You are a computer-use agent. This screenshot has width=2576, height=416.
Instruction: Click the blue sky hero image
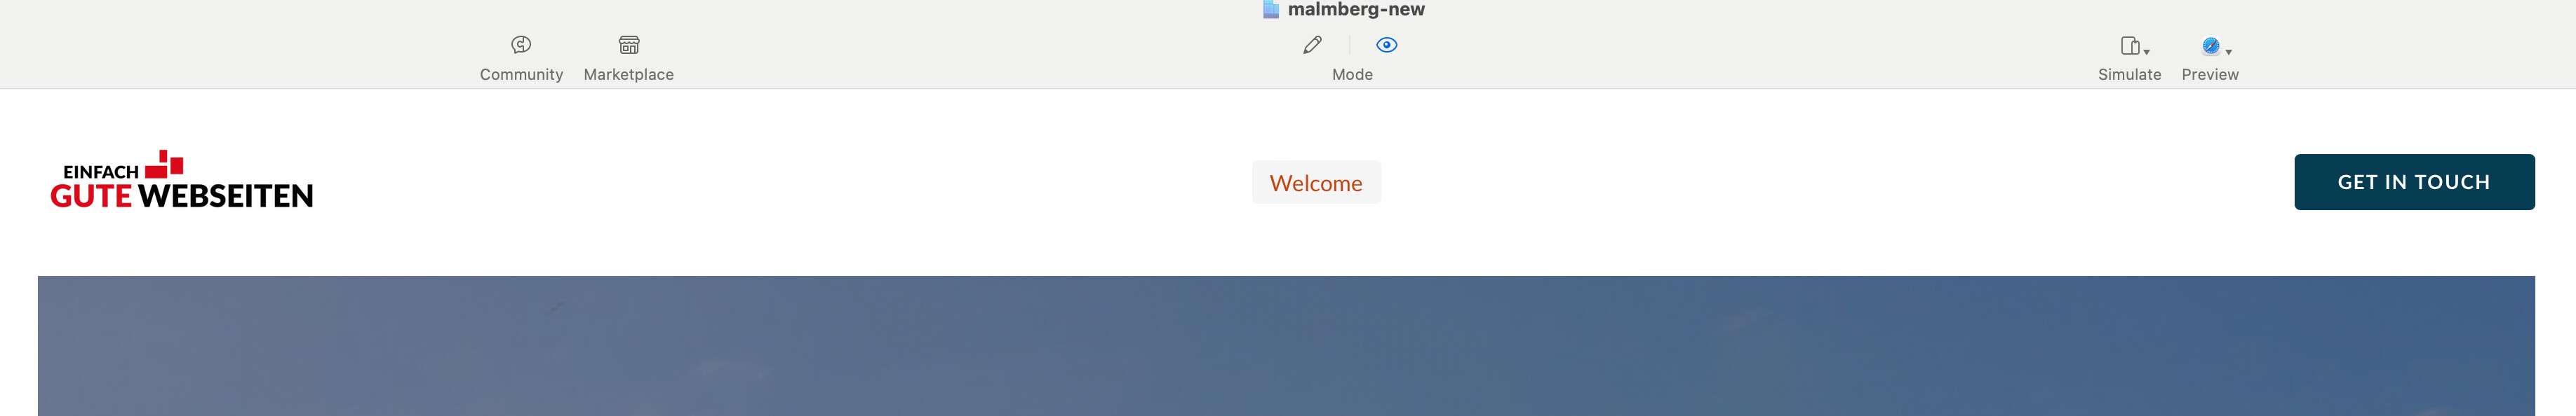(x=1286, y=345)
